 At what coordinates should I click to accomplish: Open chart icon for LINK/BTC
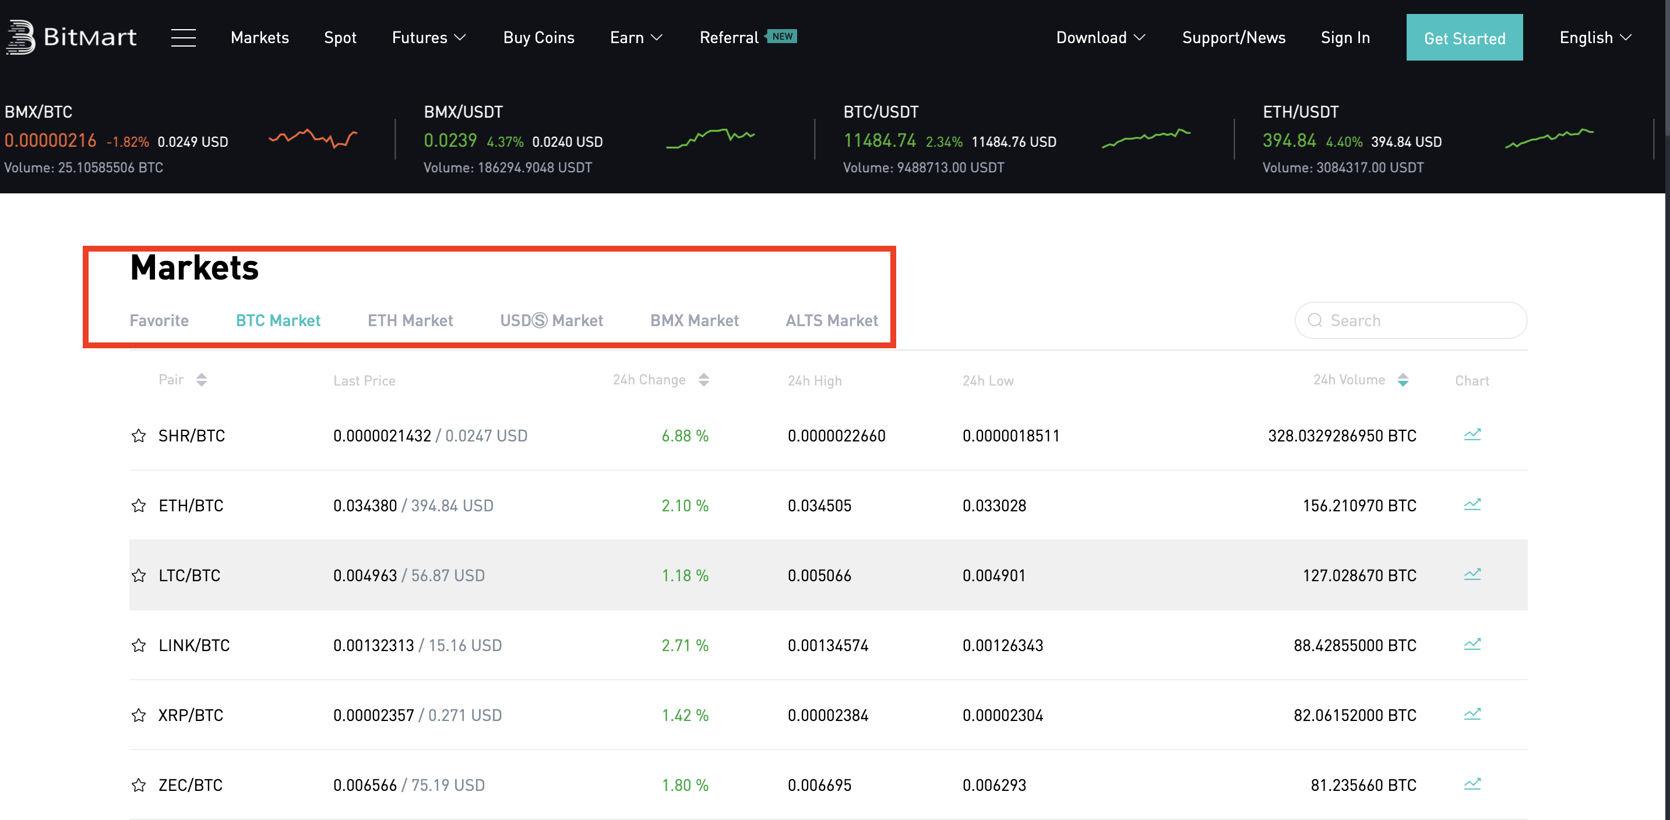pyautogui.click(x=1472, y=645)
